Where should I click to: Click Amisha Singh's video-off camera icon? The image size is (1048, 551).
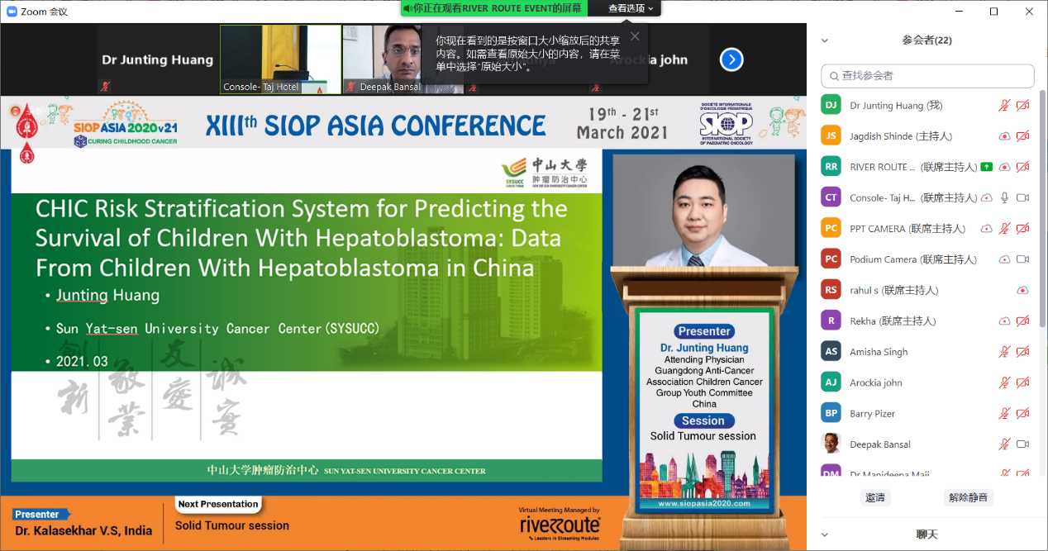pyautogui.click(x=1022, y=352)
